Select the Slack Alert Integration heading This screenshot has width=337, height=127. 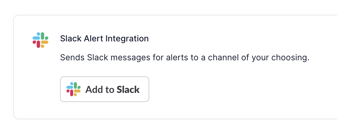tap(104, 39)
